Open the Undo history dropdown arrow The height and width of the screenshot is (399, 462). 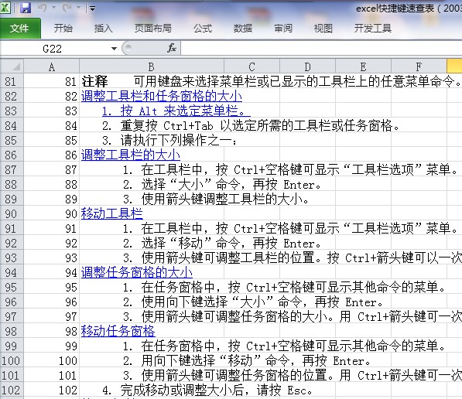click(x=54, y=8)
